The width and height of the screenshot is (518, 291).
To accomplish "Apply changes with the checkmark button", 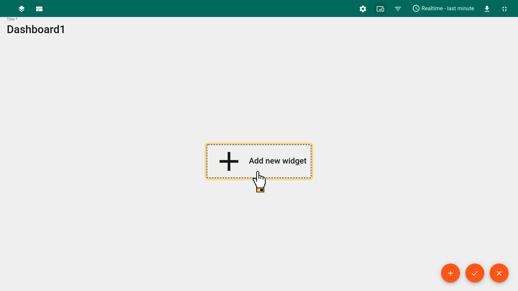I will (x=475, y=273).
